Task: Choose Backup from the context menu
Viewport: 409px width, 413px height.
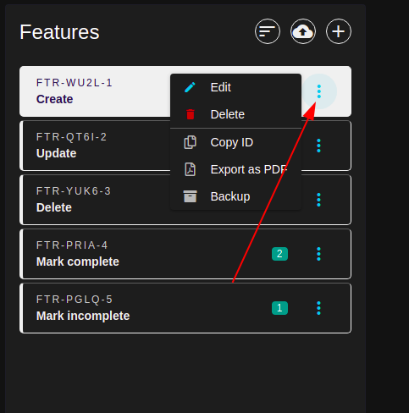Action: pyautogui.click(x=236, y=196)
